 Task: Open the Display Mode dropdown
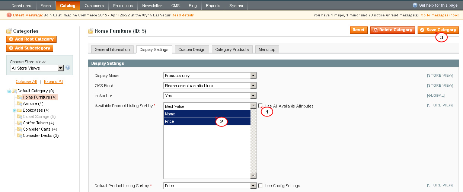(210, 76)
